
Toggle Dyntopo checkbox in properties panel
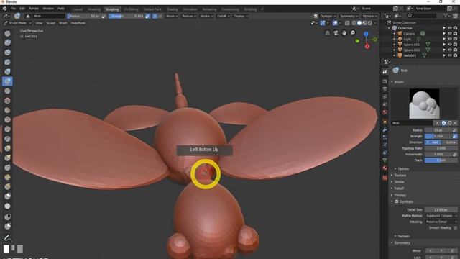click(397, 201)
